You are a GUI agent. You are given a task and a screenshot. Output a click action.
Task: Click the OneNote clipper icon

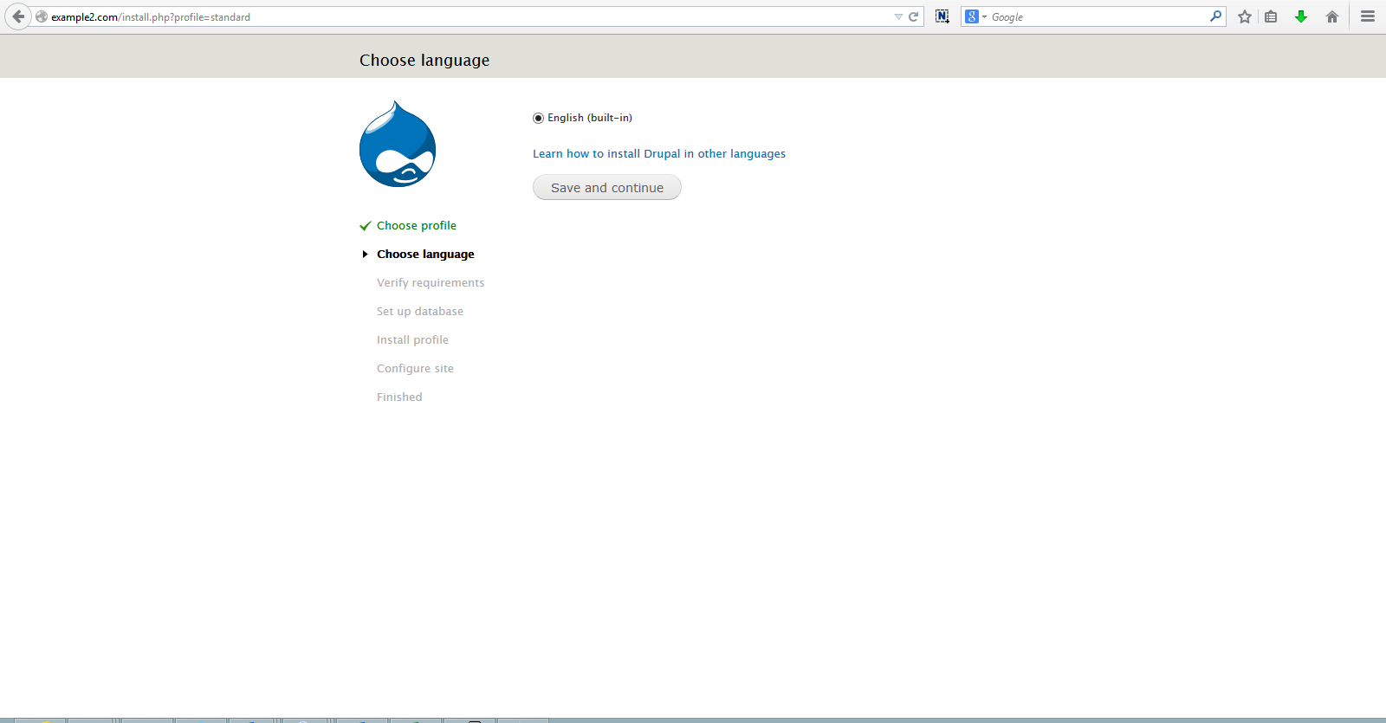tap(942, 16)
